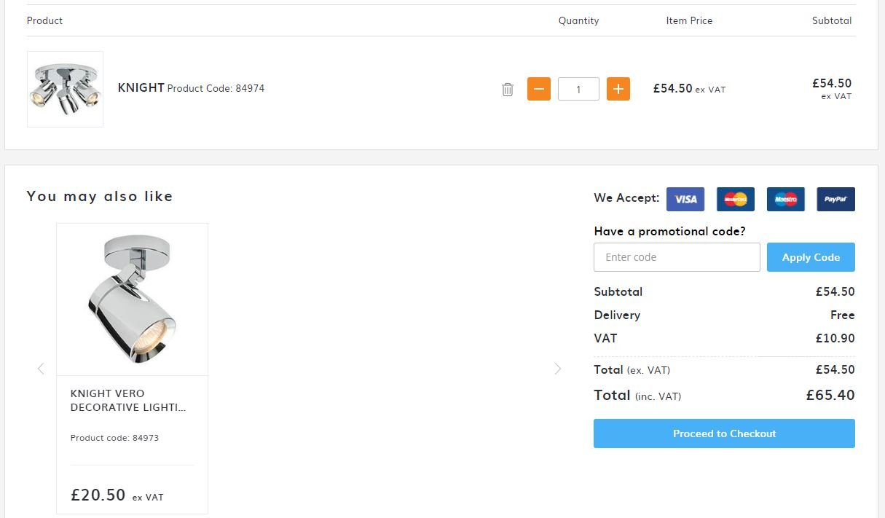View the Knight Vero spotlight image
The width and height of the screenshot is (885, 518).
pyautogui.click(x=132, y=299)
